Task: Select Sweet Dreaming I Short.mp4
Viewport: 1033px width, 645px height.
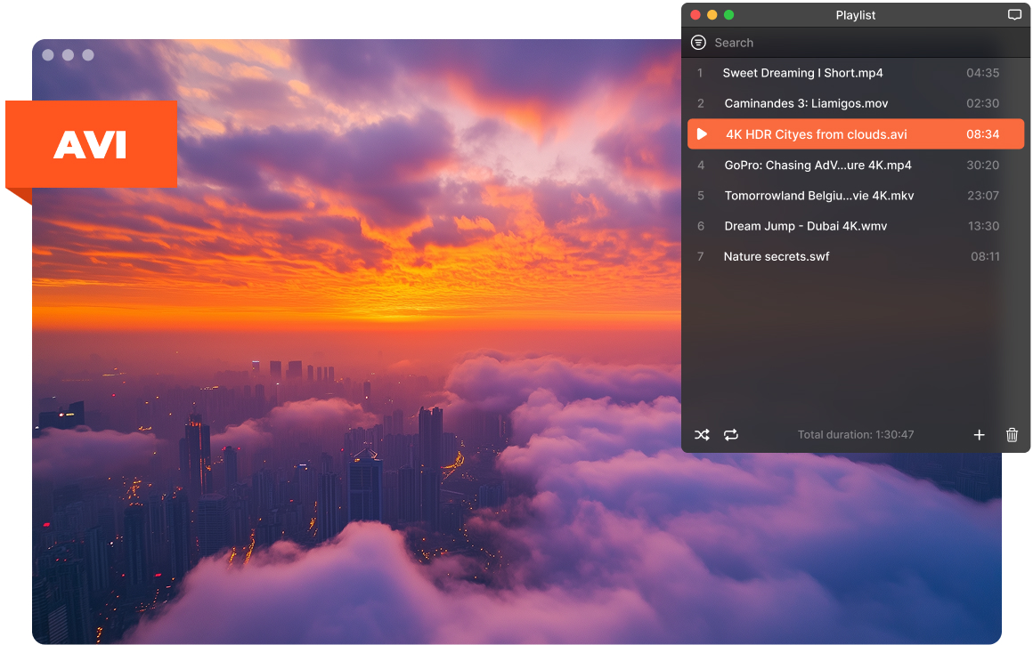Action: coord(856,73)
